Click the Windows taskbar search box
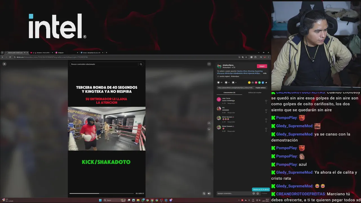 [x=114, y=200]
